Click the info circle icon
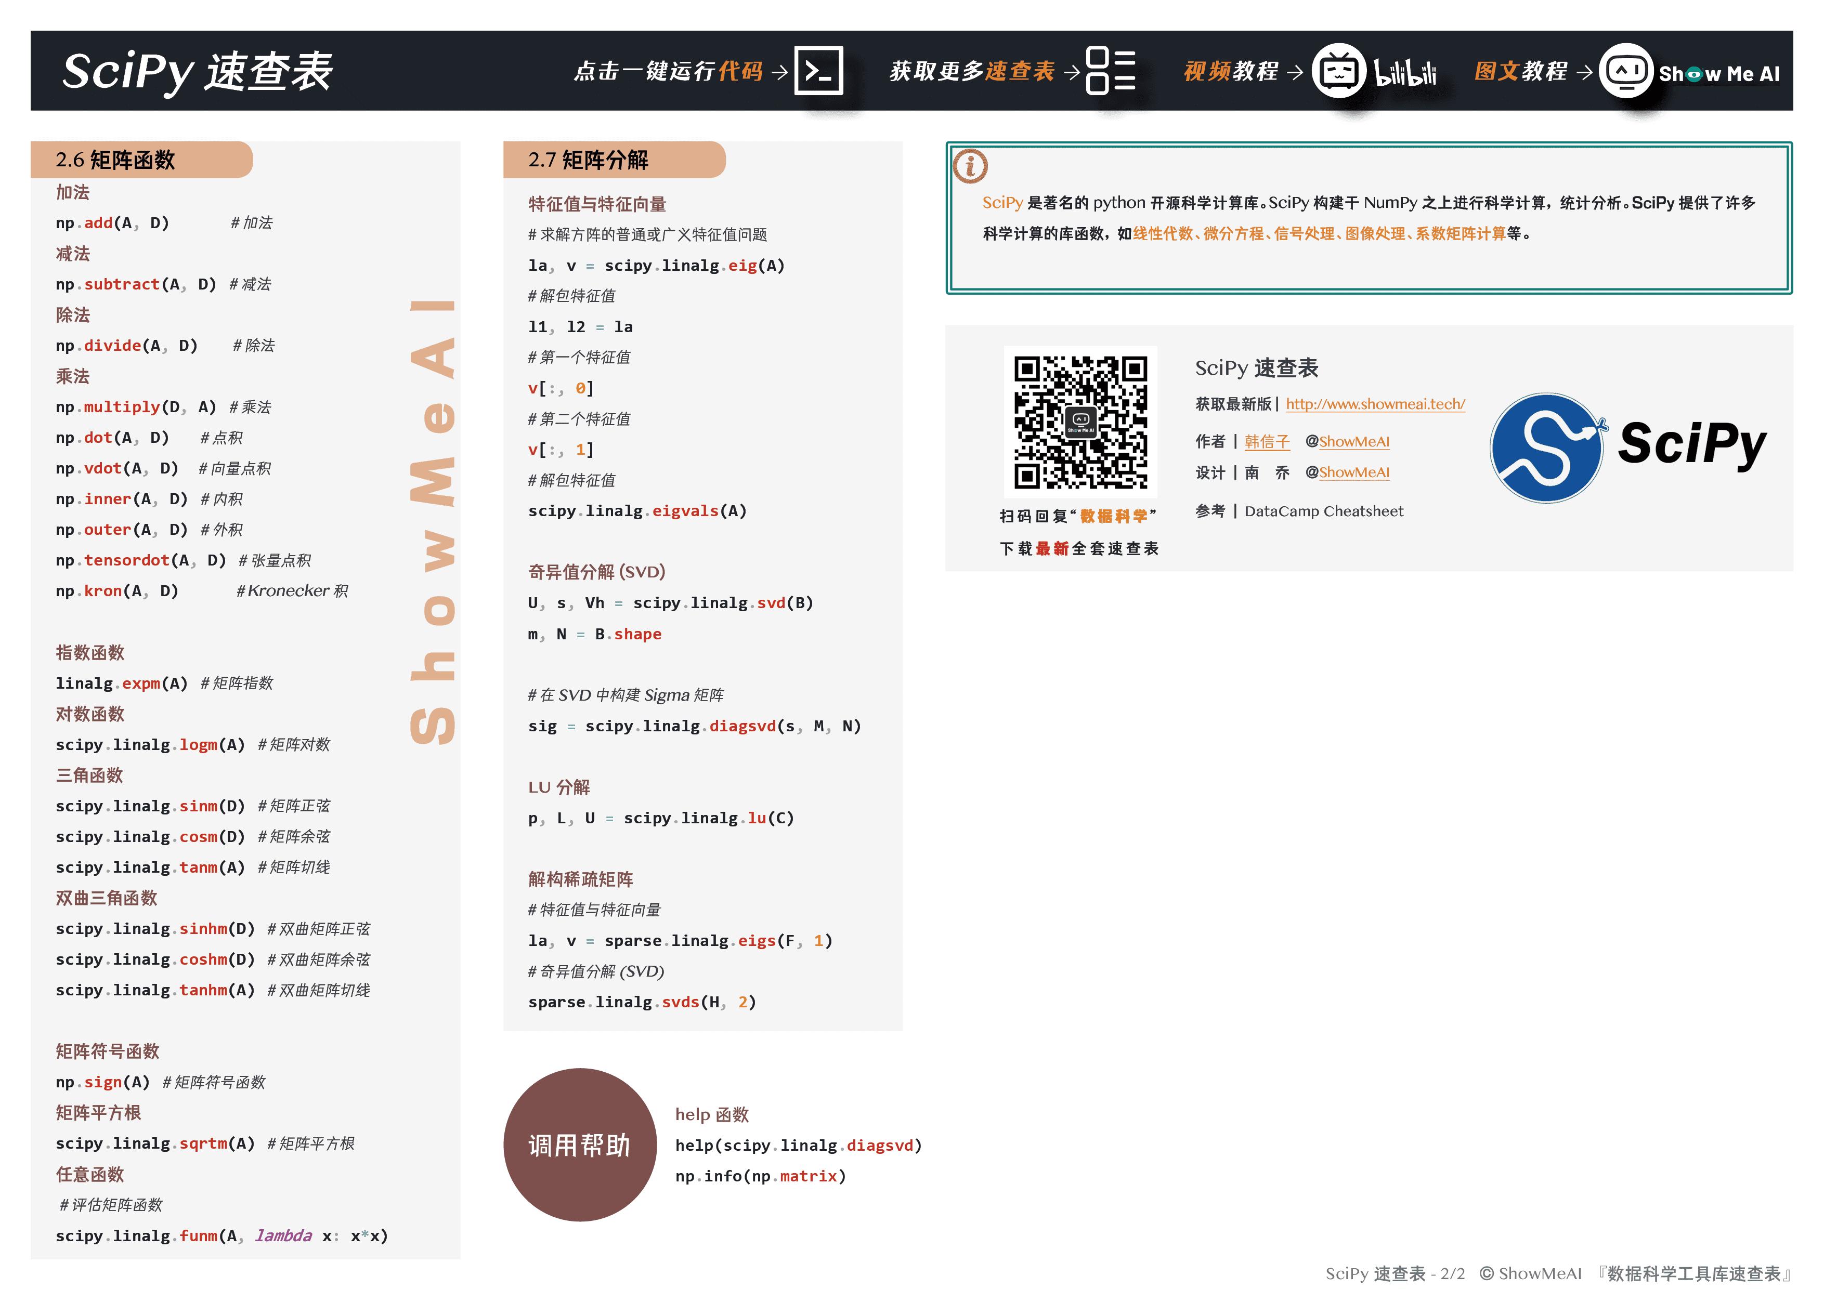 click(x=970, y=167)
